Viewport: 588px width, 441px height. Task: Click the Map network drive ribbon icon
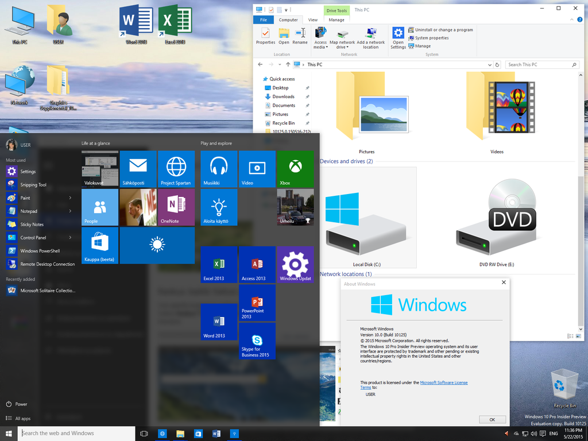pos(342,38)
